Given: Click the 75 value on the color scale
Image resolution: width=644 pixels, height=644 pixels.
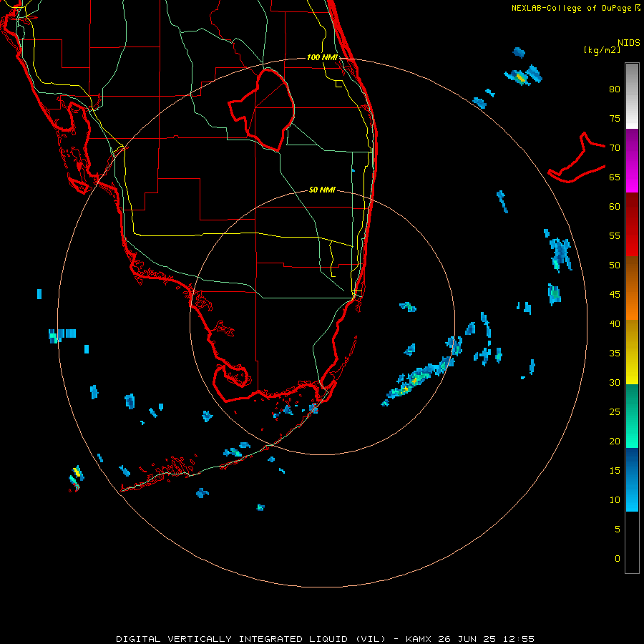Looking at the screenshot, I should (x=615, y=118).
